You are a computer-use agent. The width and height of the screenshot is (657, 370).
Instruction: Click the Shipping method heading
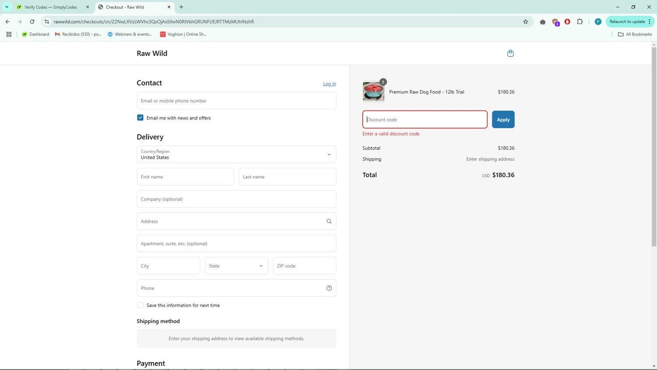pyautogui.click(x=158, y=321)
